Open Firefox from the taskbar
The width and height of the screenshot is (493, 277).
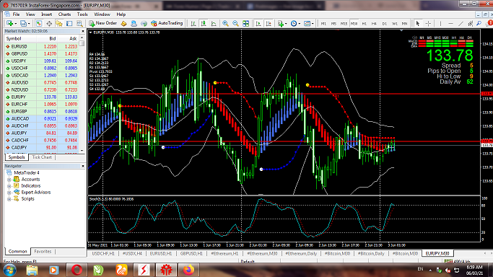(x=188, y=270)
